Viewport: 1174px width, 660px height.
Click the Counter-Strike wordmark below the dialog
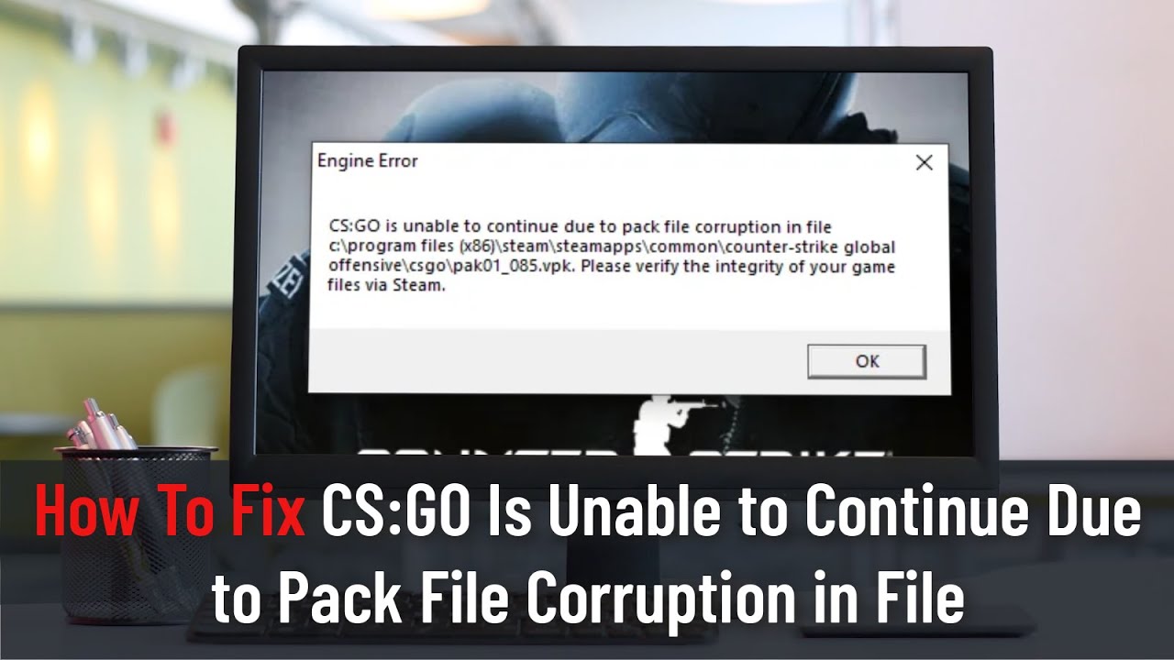coord(620,453)
